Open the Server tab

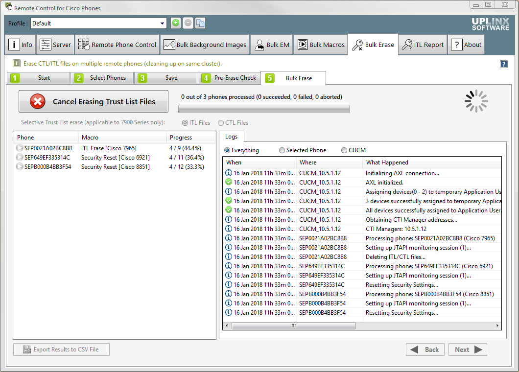55,45
